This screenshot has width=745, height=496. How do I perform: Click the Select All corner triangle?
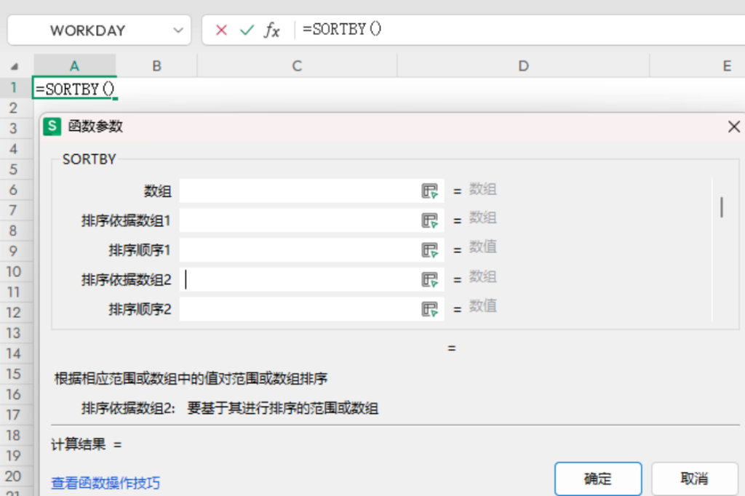pyautogui.click(x=15, y=66)
